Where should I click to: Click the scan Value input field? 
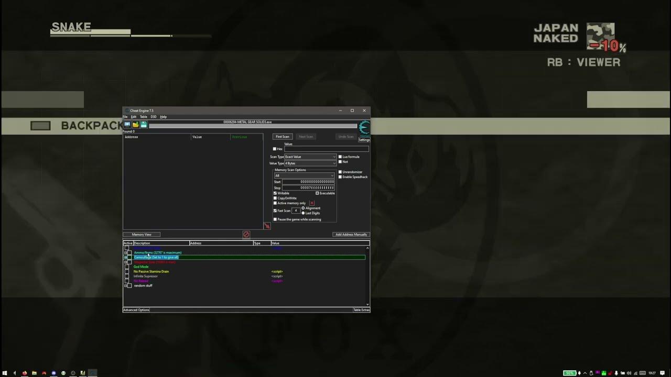click(x=326, y=149)
